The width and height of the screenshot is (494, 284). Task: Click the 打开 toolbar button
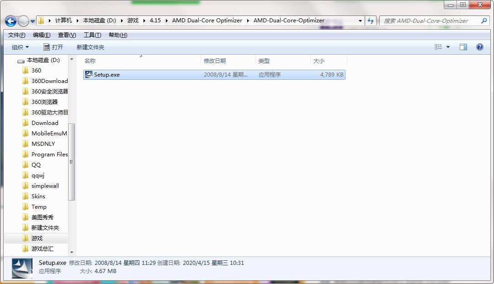[53, 47]
